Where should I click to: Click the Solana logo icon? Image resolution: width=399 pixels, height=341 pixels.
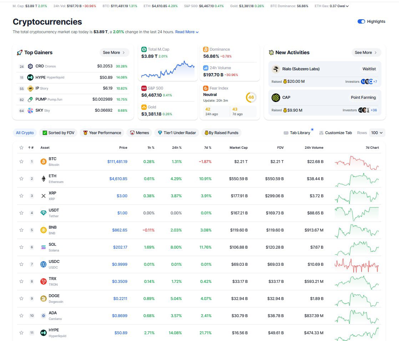pyautogui.click(x=44, y=247)
